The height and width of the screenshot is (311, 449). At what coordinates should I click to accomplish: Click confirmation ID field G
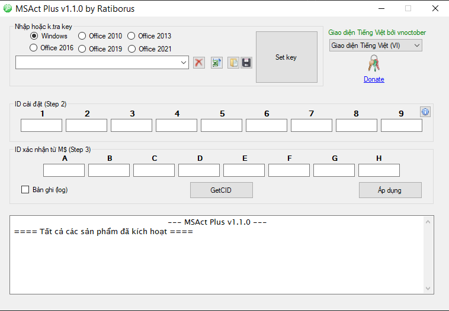(334, 170)
